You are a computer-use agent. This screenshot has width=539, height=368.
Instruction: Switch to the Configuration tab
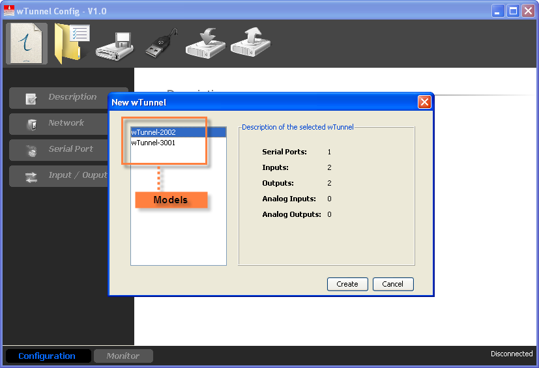pos(47,356)
